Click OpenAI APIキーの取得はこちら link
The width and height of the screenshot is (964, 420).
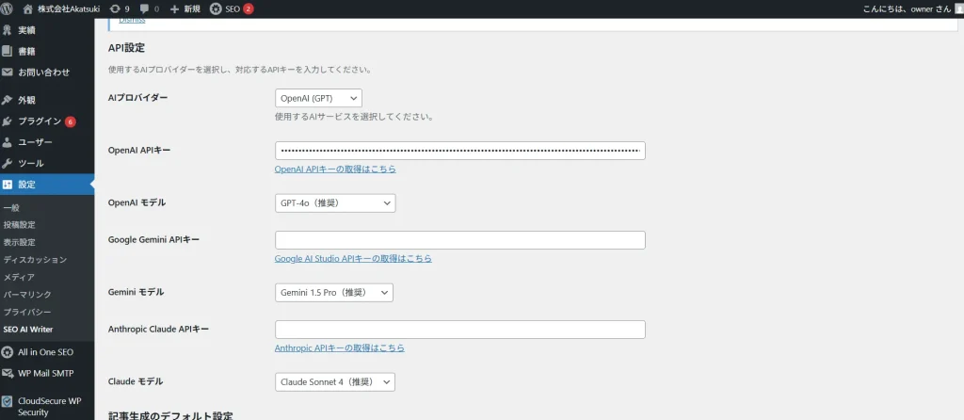pos(334,170)
